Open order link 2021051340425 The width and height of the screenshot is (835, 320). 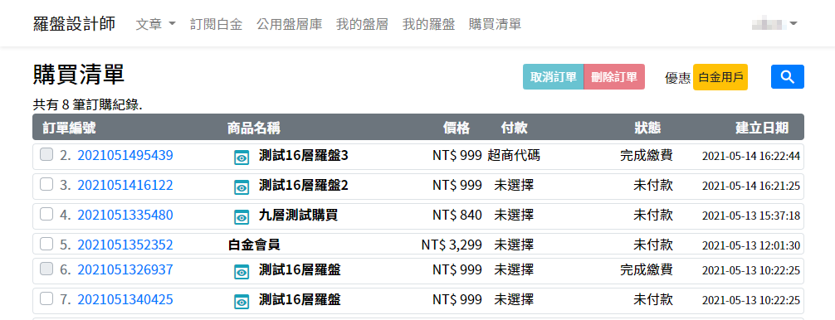125,299
